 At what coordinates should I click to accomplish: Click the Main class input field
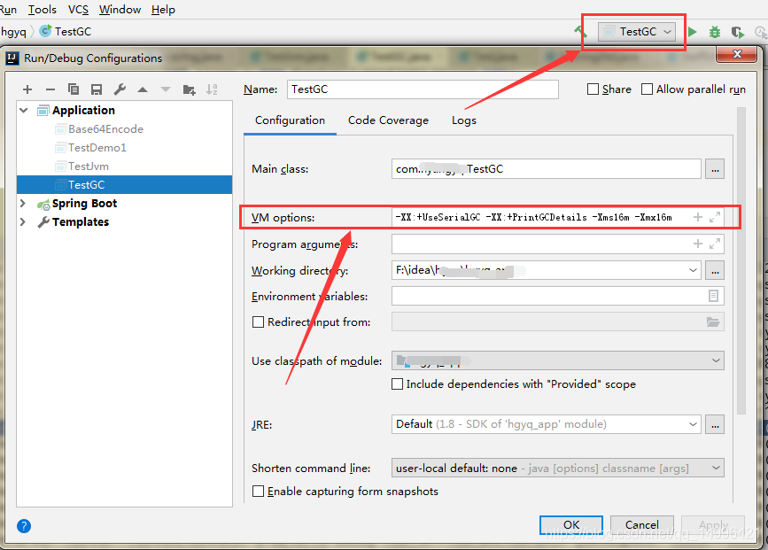(547, 169)
